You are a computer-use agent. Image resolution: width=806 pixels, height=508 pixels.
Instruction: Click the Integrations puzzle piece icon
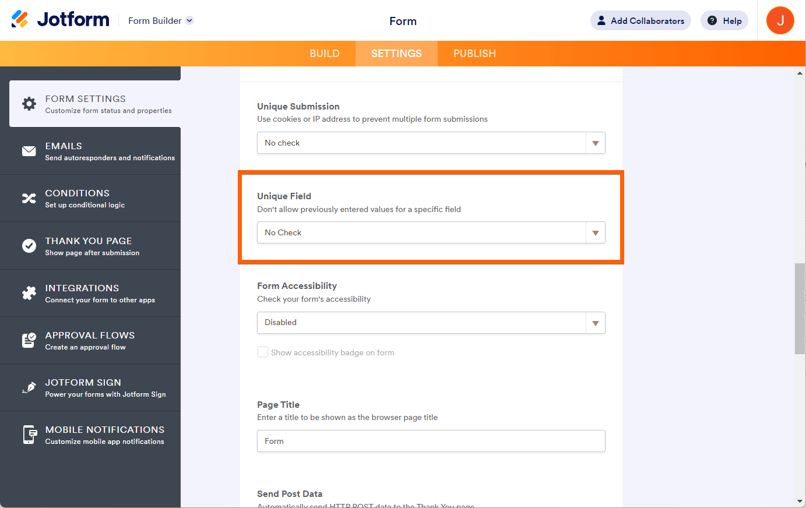pyautogui.click(x=29, y=293)
